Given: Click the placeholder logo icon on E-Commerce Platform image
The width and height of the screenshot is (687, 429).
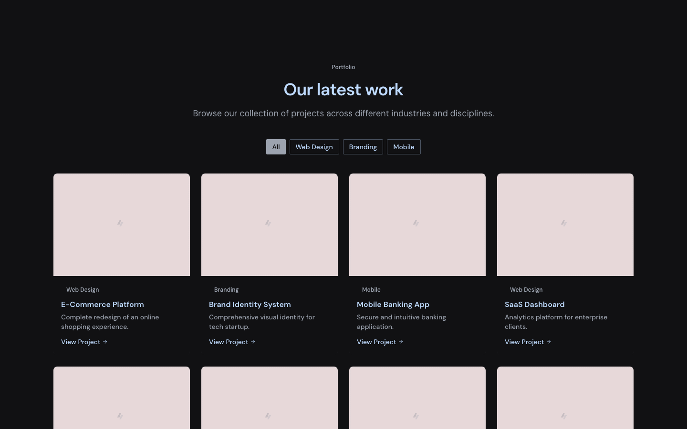Looking at the screenshot, I should click(121, 224).
